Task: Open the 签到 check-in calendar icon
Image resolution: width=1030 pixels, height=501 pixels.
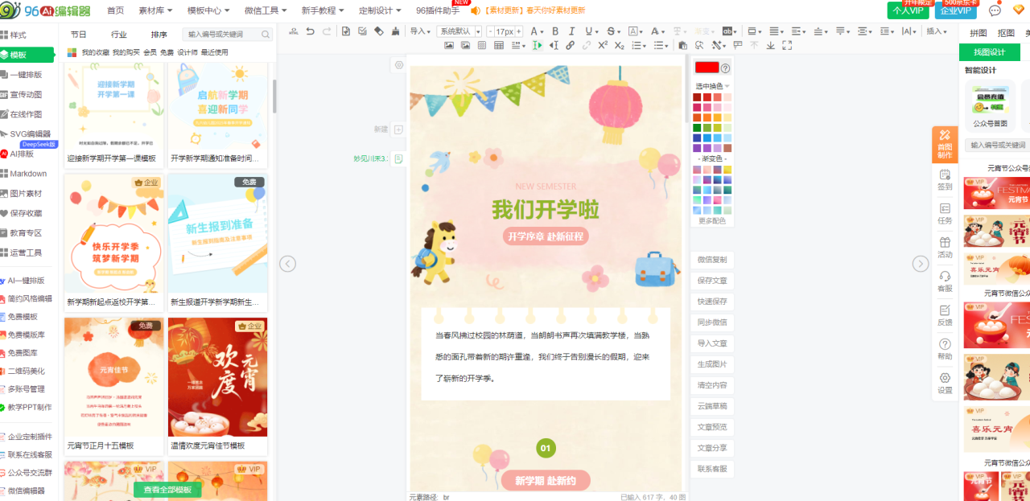Action: 945,179
